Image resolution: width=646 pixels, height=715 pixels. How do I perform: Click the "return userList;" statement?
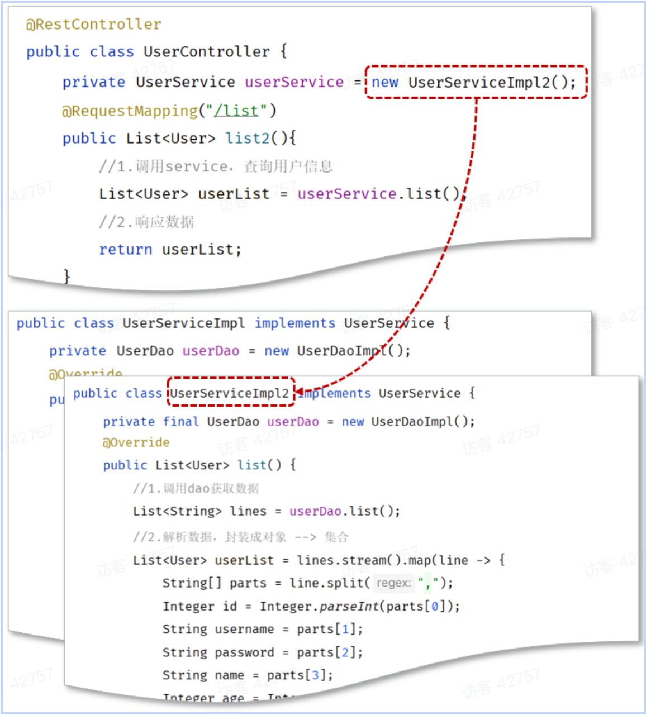point(170,249)
